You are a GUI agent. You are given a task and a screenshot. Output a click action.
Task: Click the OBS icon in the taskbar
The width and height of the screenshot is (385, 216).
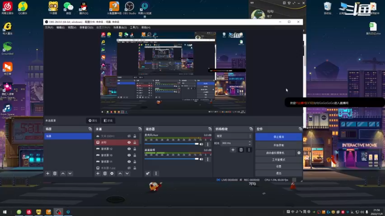[x=58, y=212]
